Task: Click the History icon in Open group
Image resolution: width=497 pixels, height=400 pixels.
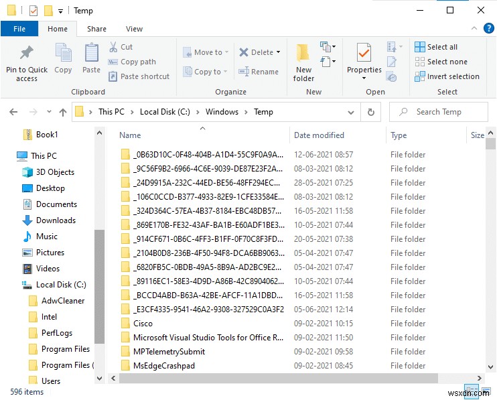Action: (x=392, y=76)
